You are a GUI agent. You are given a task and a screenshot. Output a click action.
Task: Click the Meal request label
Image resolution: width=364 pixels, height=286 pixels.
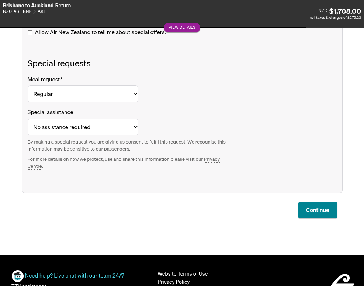[x=45, y=80]
